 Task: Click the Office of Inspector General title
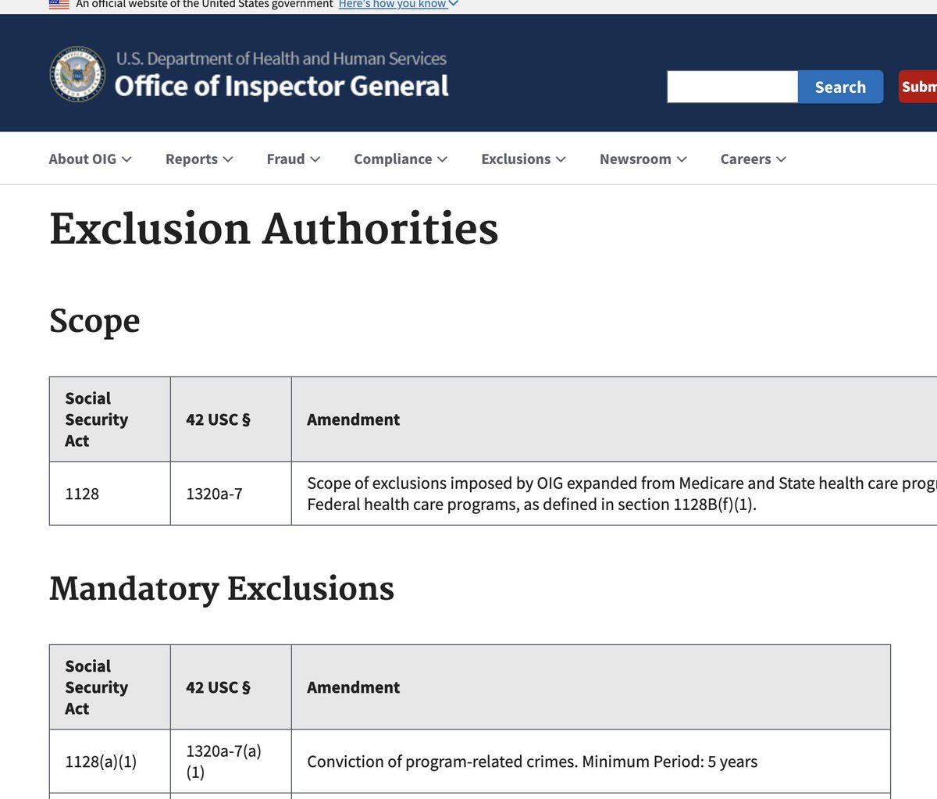click(281, 86)
